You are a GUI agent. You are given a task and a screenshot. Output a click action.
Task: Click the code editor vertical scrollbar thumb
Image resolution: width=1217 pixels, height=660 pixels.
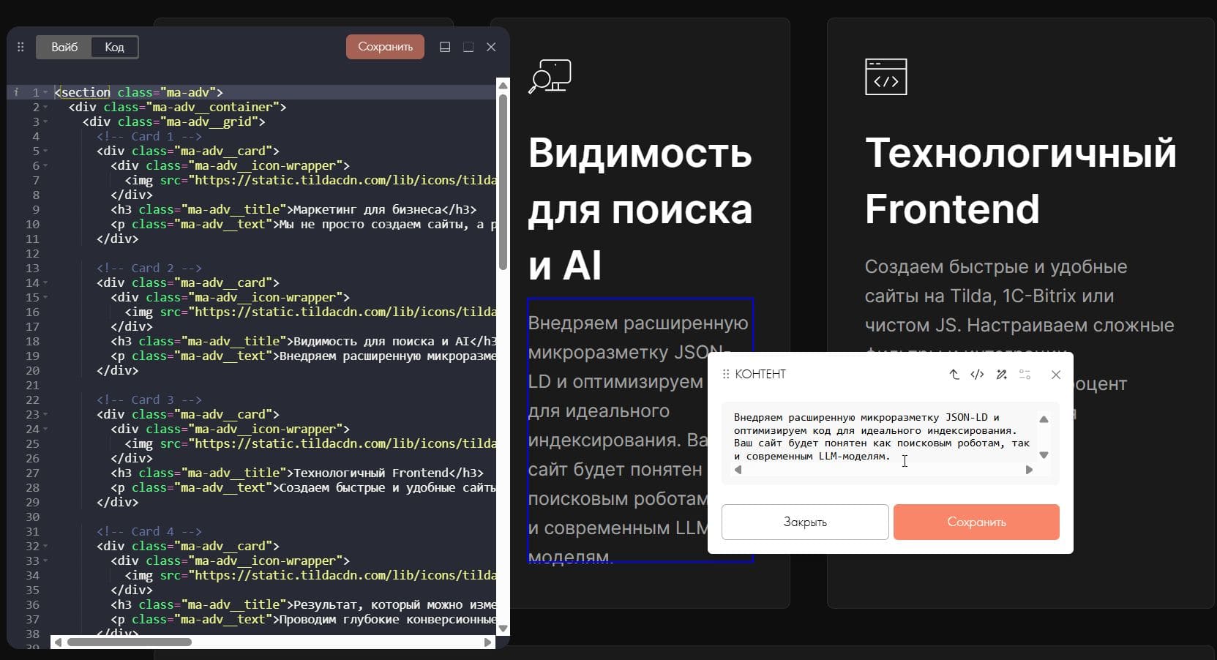503,181
